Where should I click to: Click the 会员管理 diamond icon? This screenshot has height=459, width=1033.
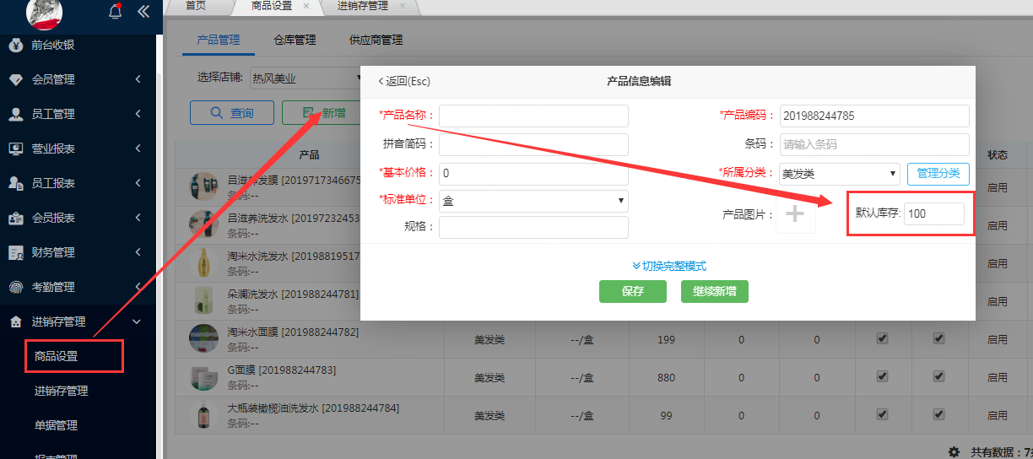point(15,79)
